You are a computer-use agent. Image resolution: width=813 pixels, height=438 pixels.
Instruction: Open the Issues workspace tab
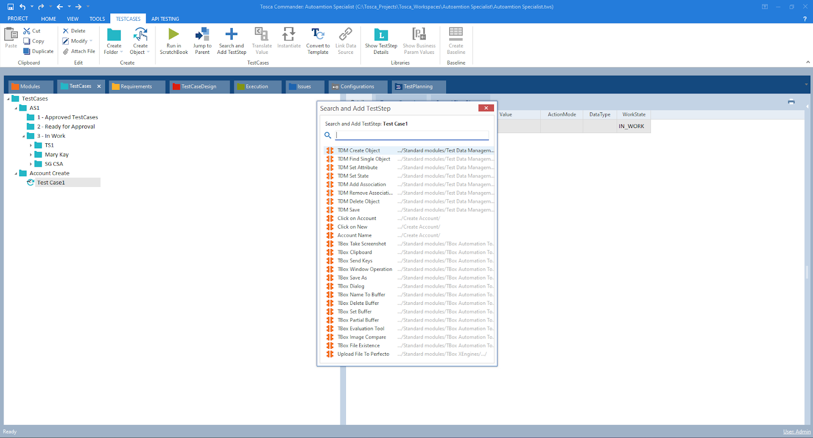304,86
